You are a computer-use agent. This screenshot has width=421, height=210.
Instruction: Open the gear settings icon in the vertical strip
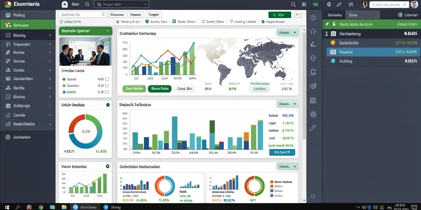click(x=313, y=114)
